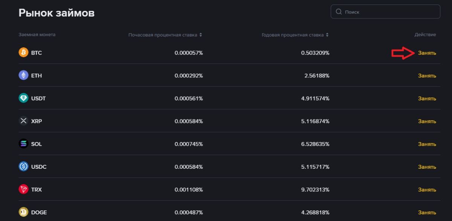Click BTC hourly rate 0.000057%
This screenshot has width=452, height=221.
click(x=189, y=53)
